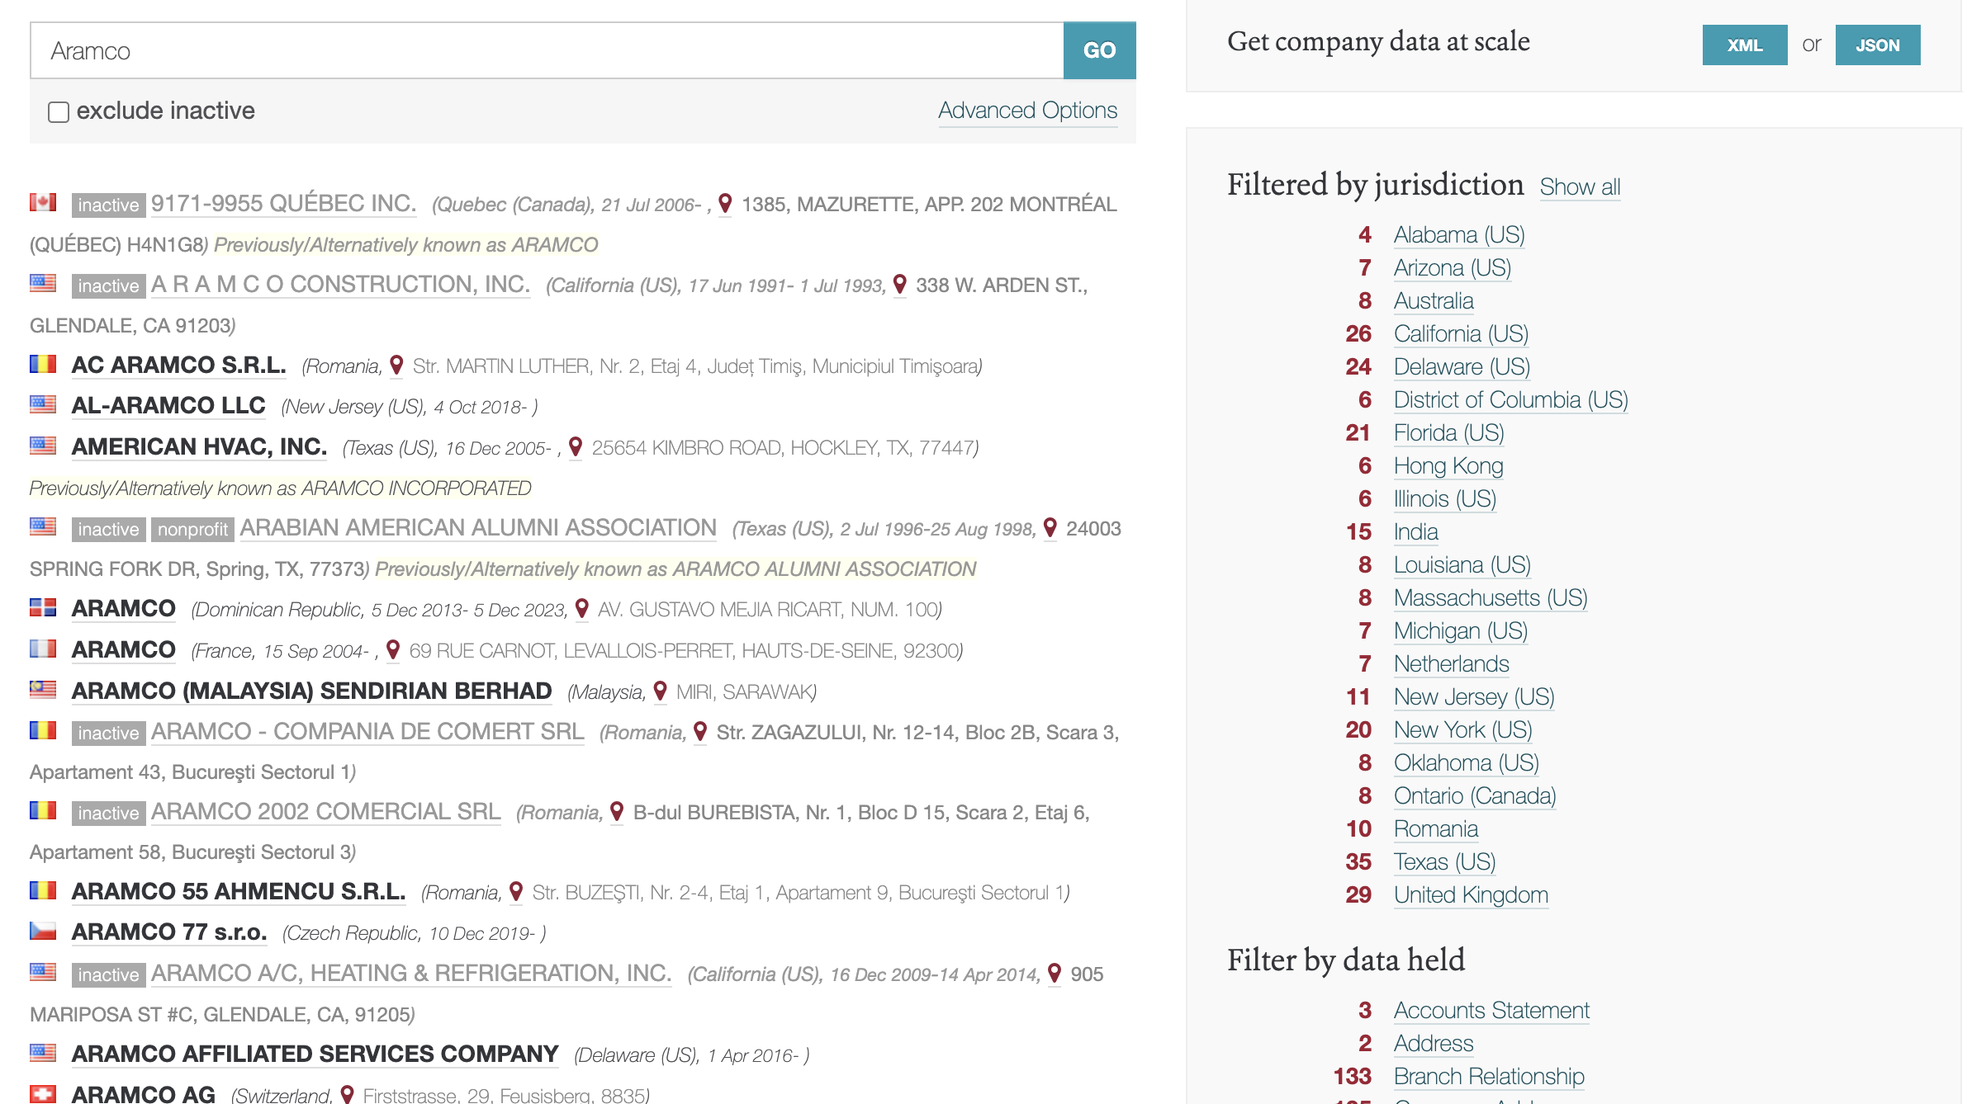This screenshot has height=1104, width=1967.
Task: Show all jurisdictions in filter list
Action: coord(1579,186)
